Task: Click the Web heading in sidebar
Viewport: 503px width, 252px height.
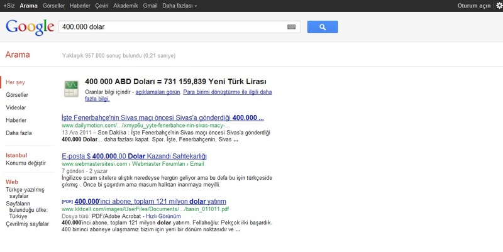Action: click(12, 182)
